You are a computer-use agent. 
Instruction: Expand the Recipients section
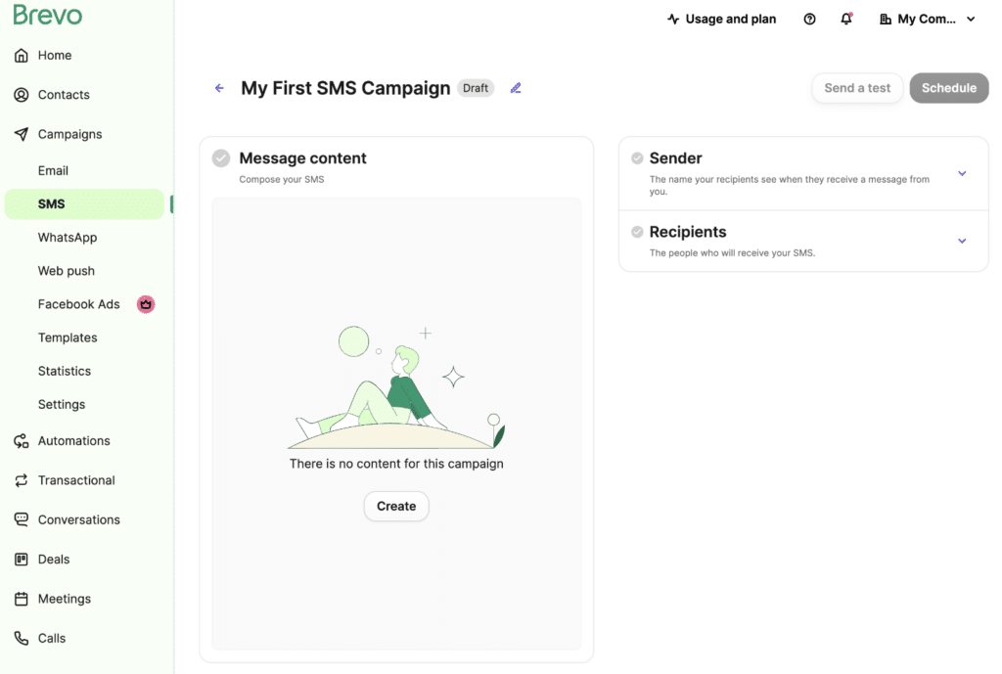[x=962, y=240]
